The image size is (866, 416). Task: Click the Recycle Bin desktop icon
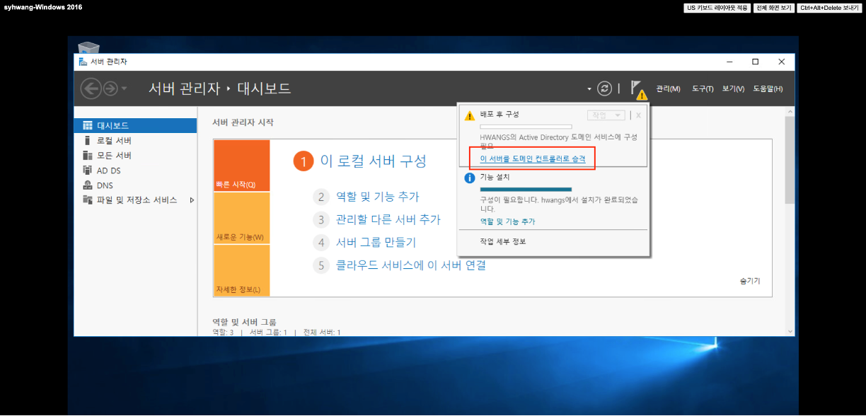(88, 47)
